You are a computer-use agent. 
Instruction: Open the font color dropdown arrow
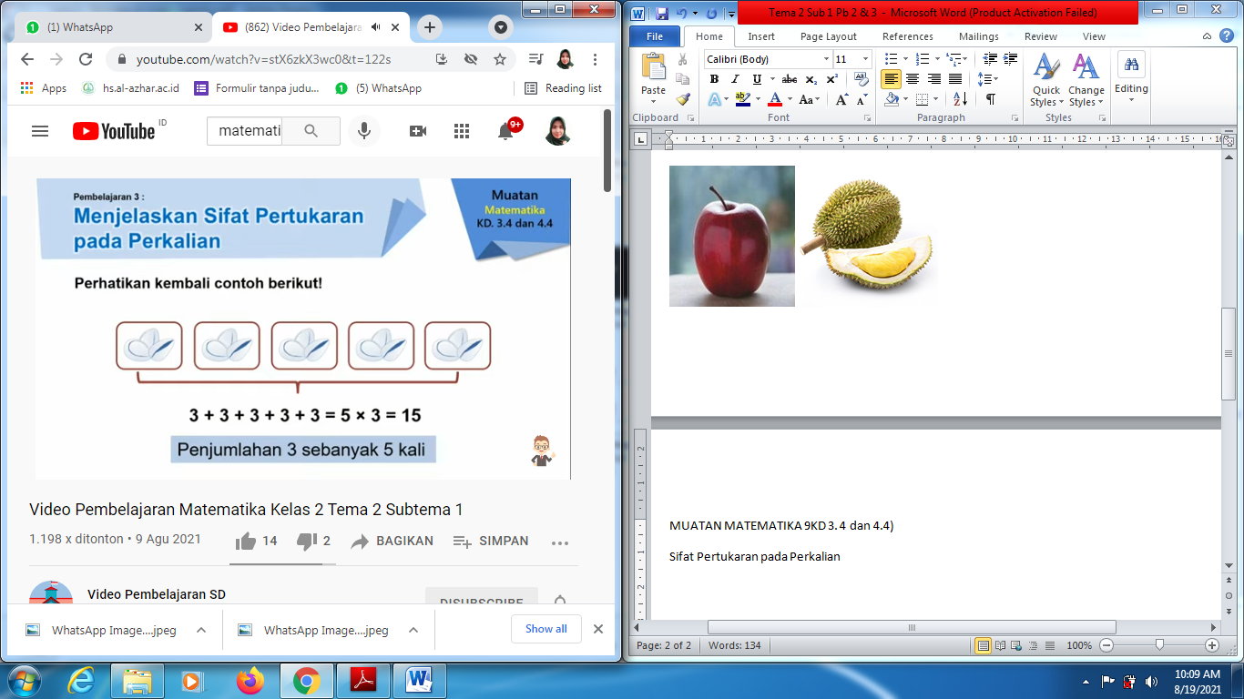coord(790,99)
